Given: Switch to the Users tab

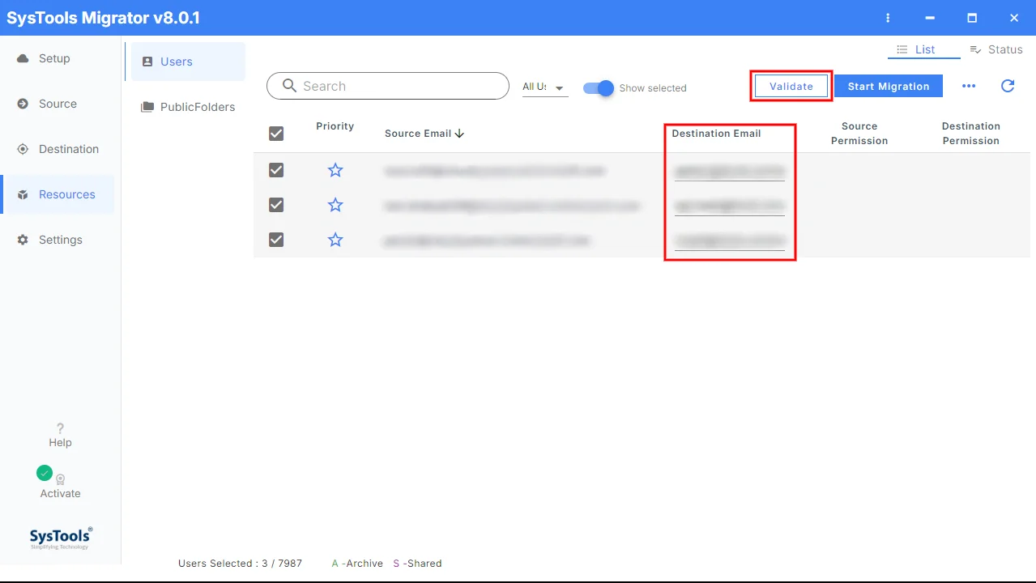Looking at the screenshot, I should (188, 62).
